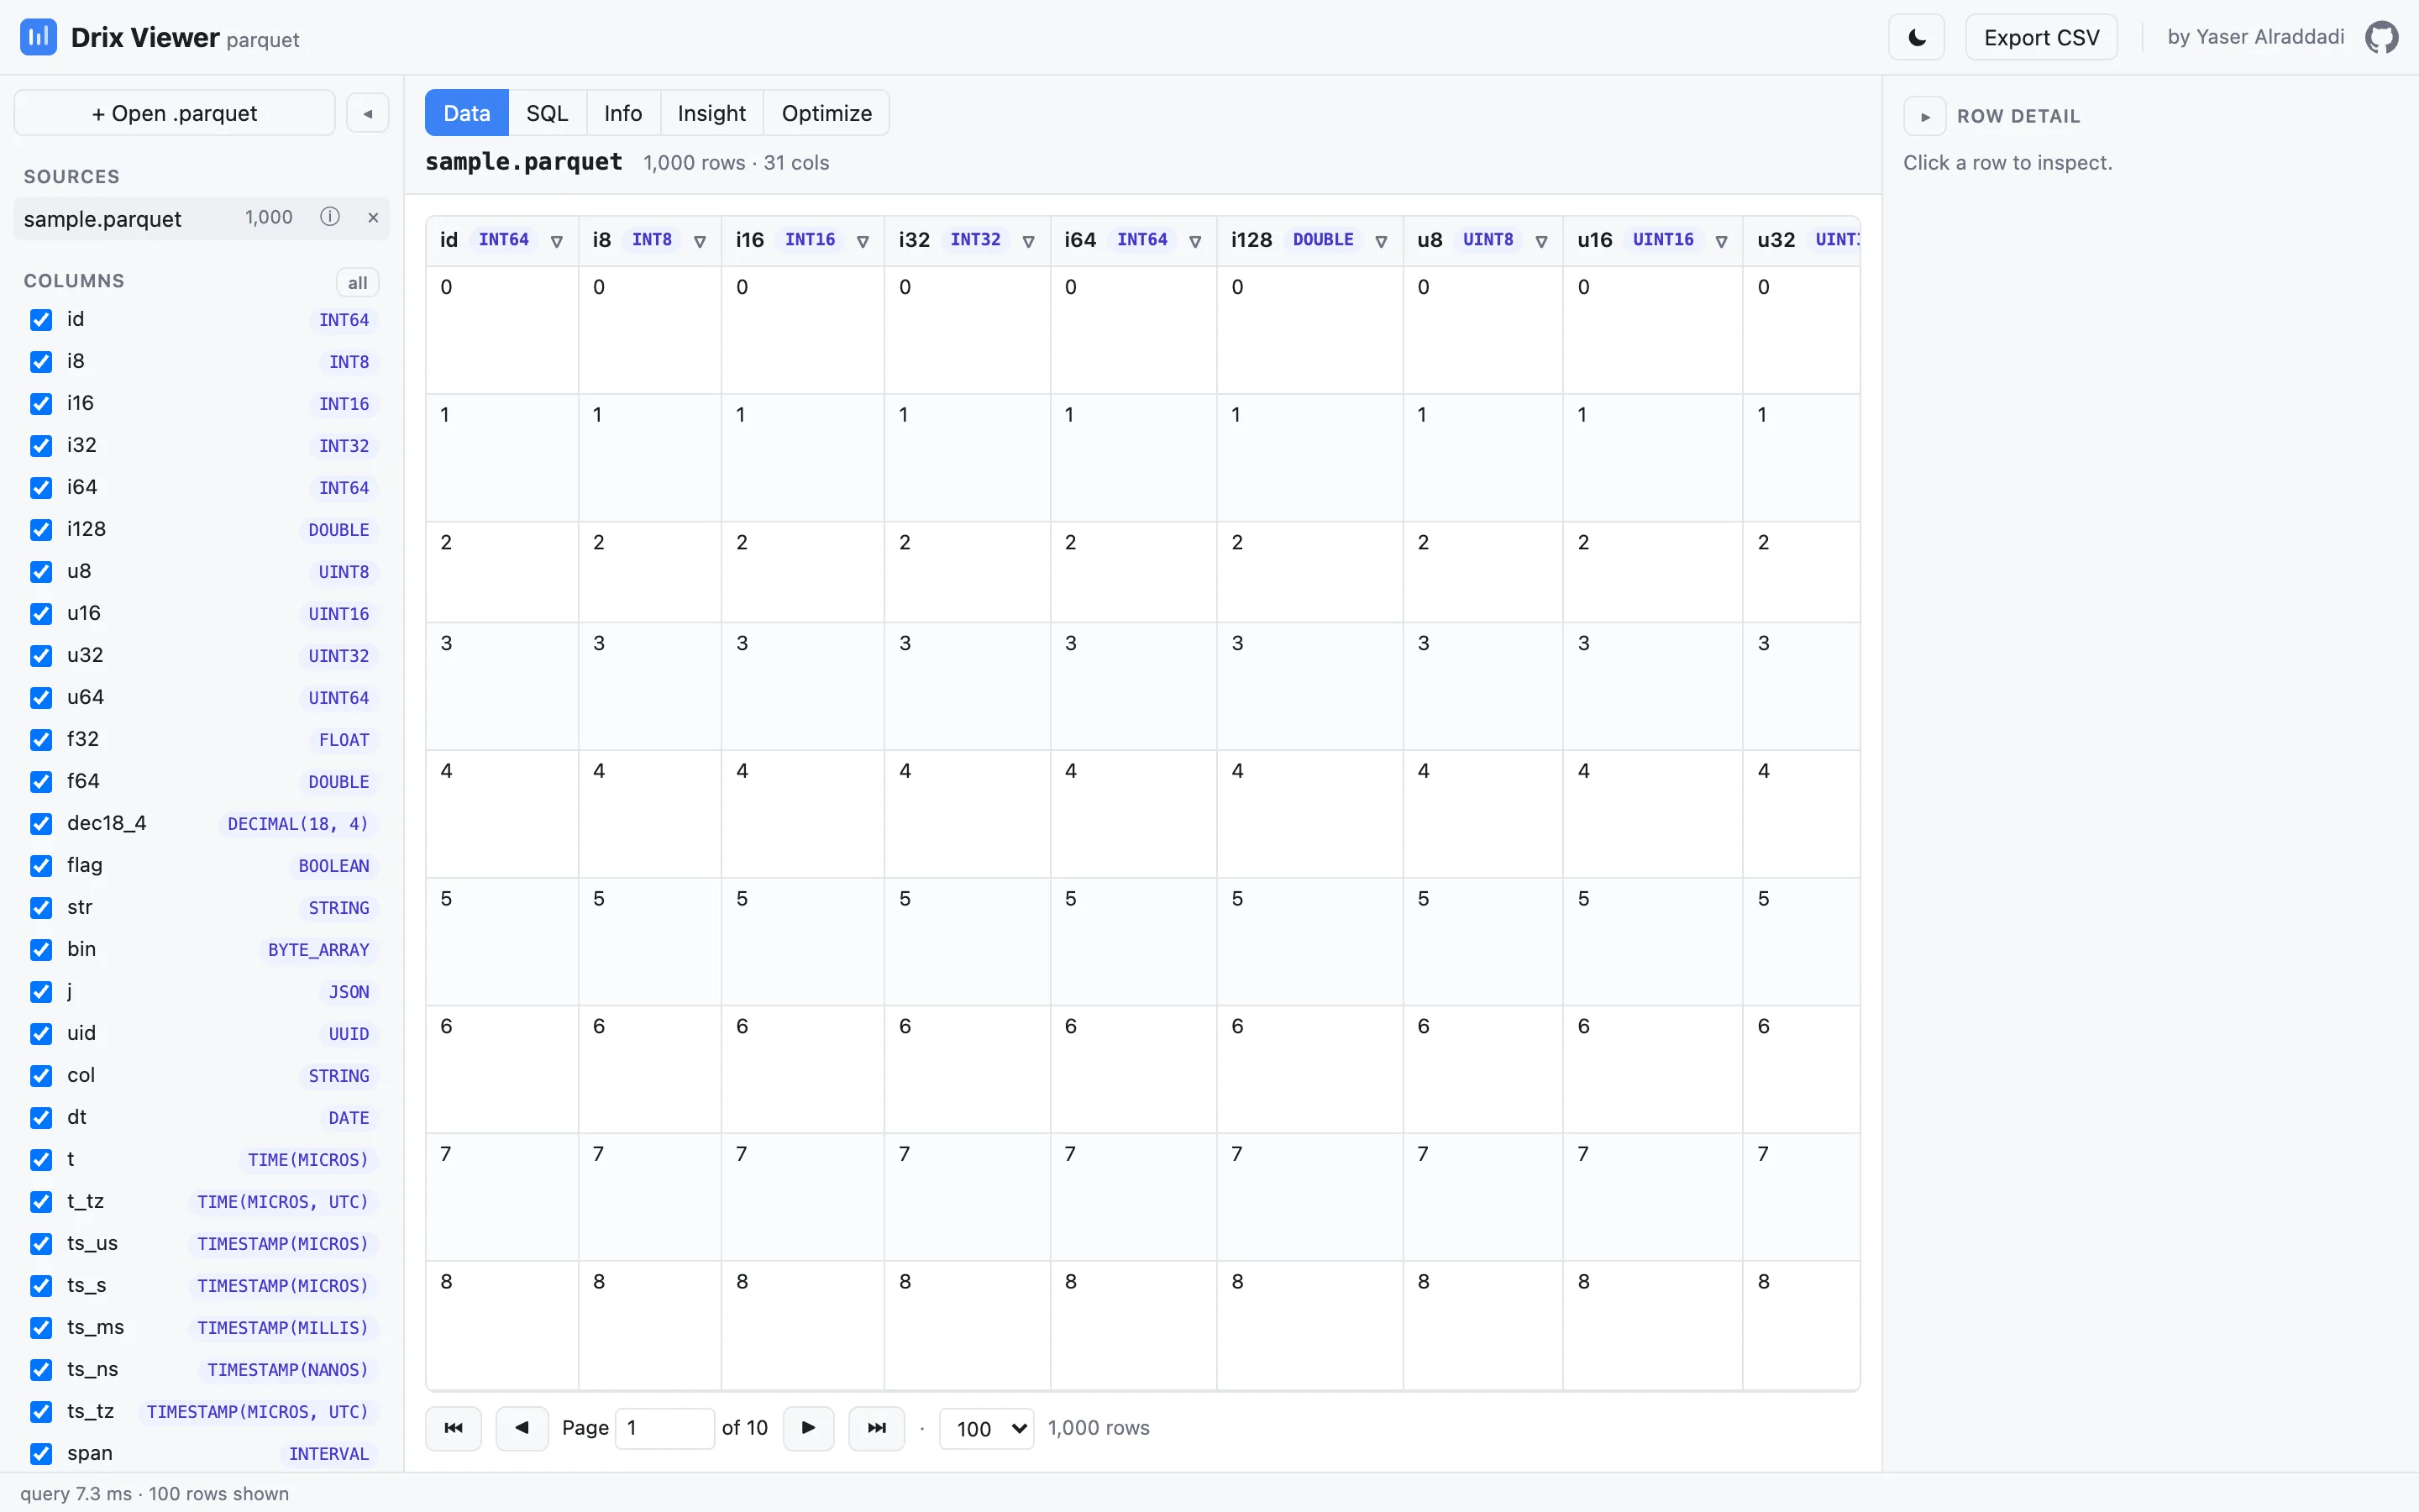The height and width of the screenshot is (1512, 2419).
Task: Click the query 7.3 ms status text
Action: (x=76, y=1493)
